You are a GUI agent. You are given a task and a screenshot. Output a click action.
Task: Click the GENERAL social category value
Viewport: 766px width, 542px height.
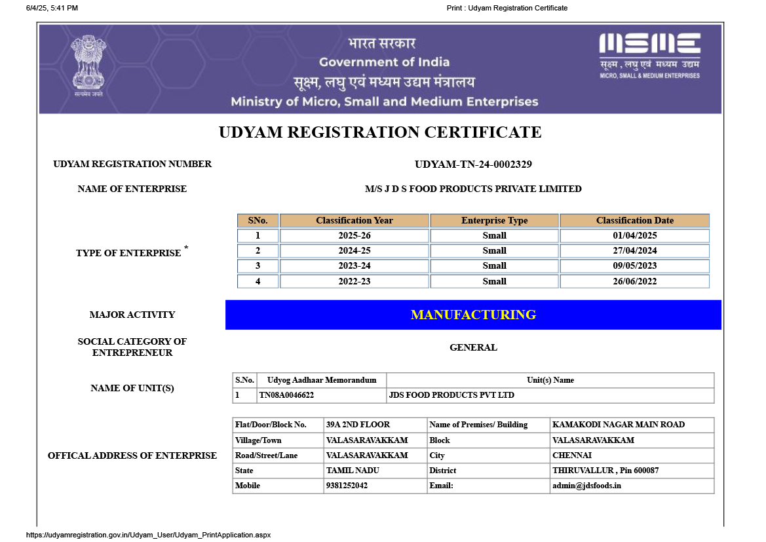pos(472,347)
